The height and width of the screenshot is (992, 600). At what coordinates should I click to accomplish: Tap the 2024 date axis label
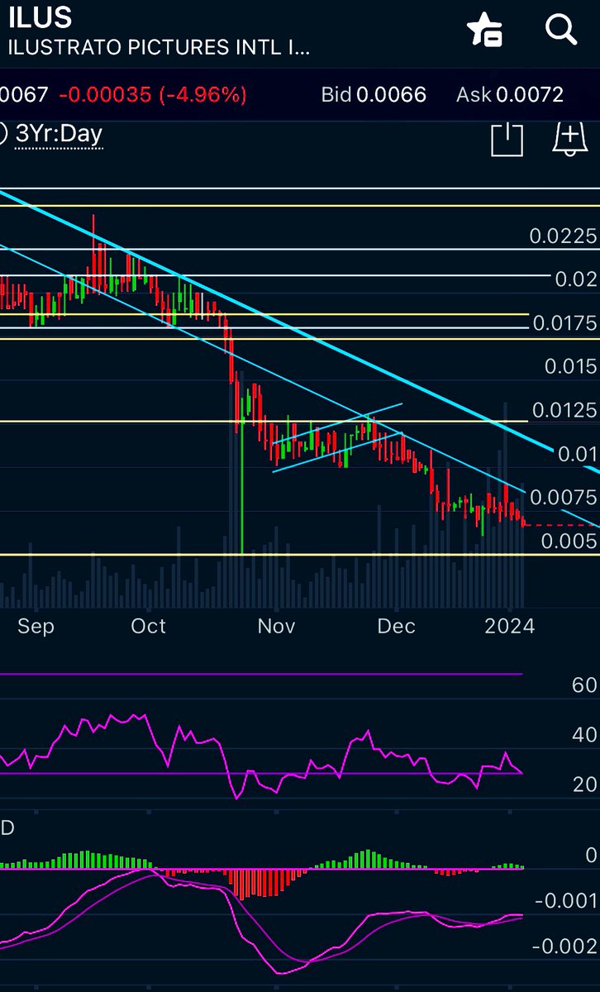(x=510, y=627)
